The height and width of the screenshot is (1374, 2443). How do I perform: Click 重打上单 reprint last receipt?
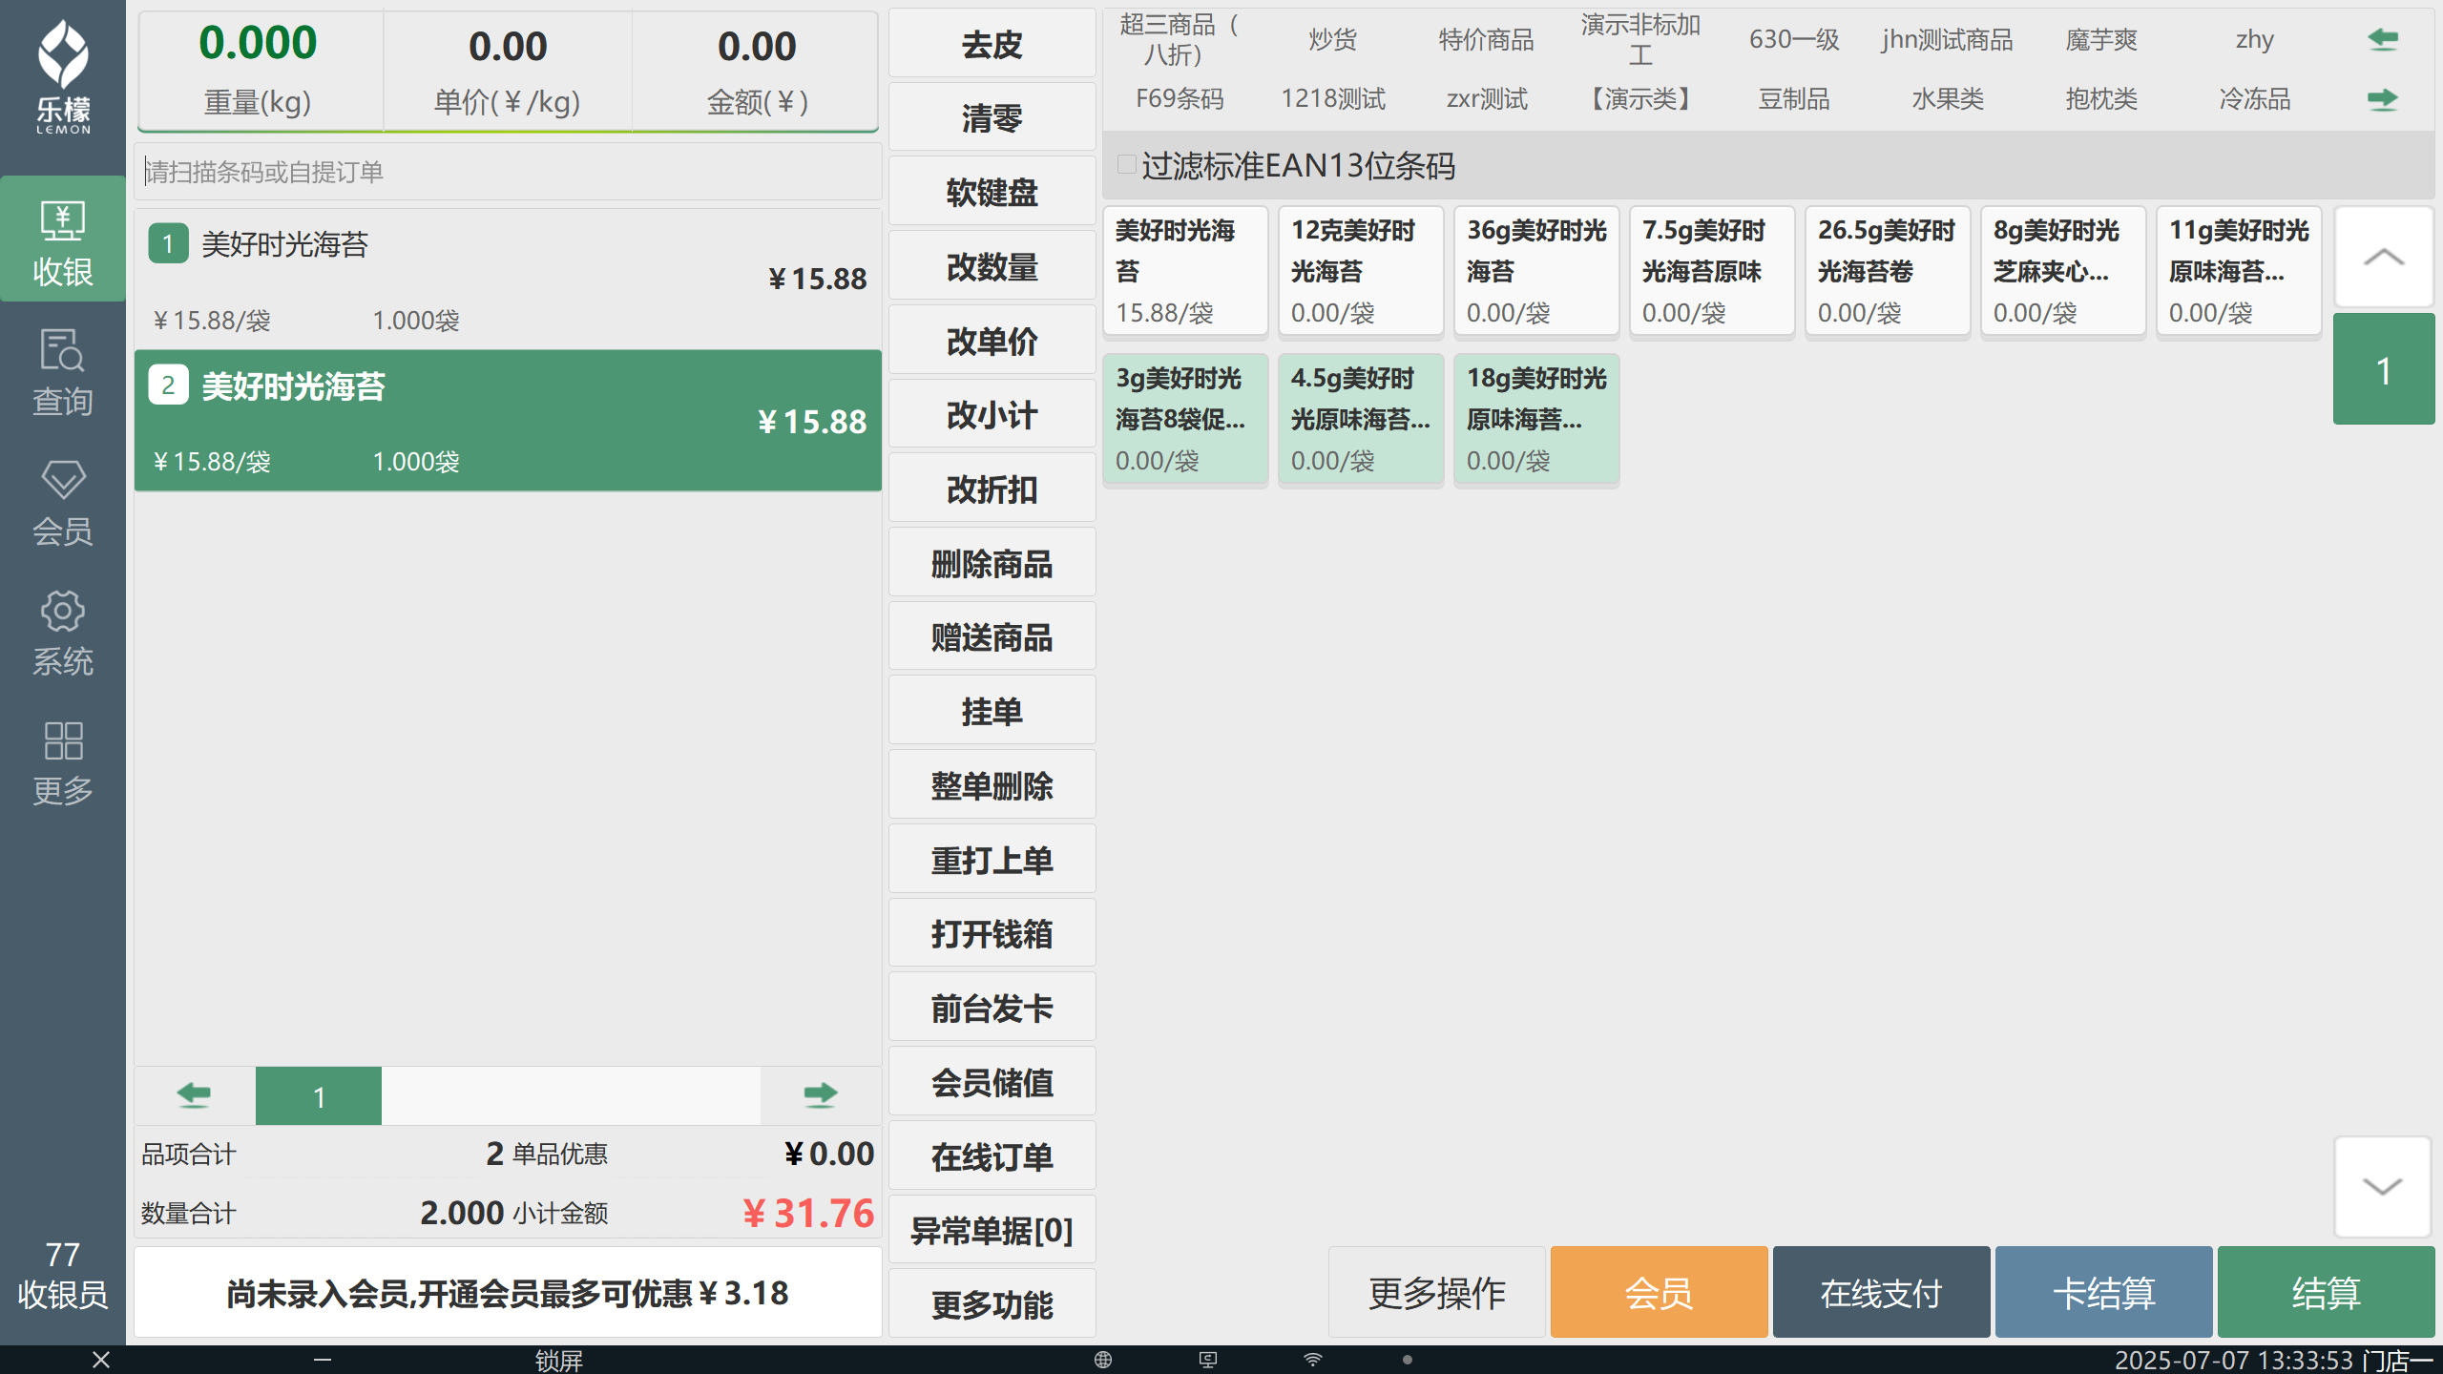coord(992,860)
